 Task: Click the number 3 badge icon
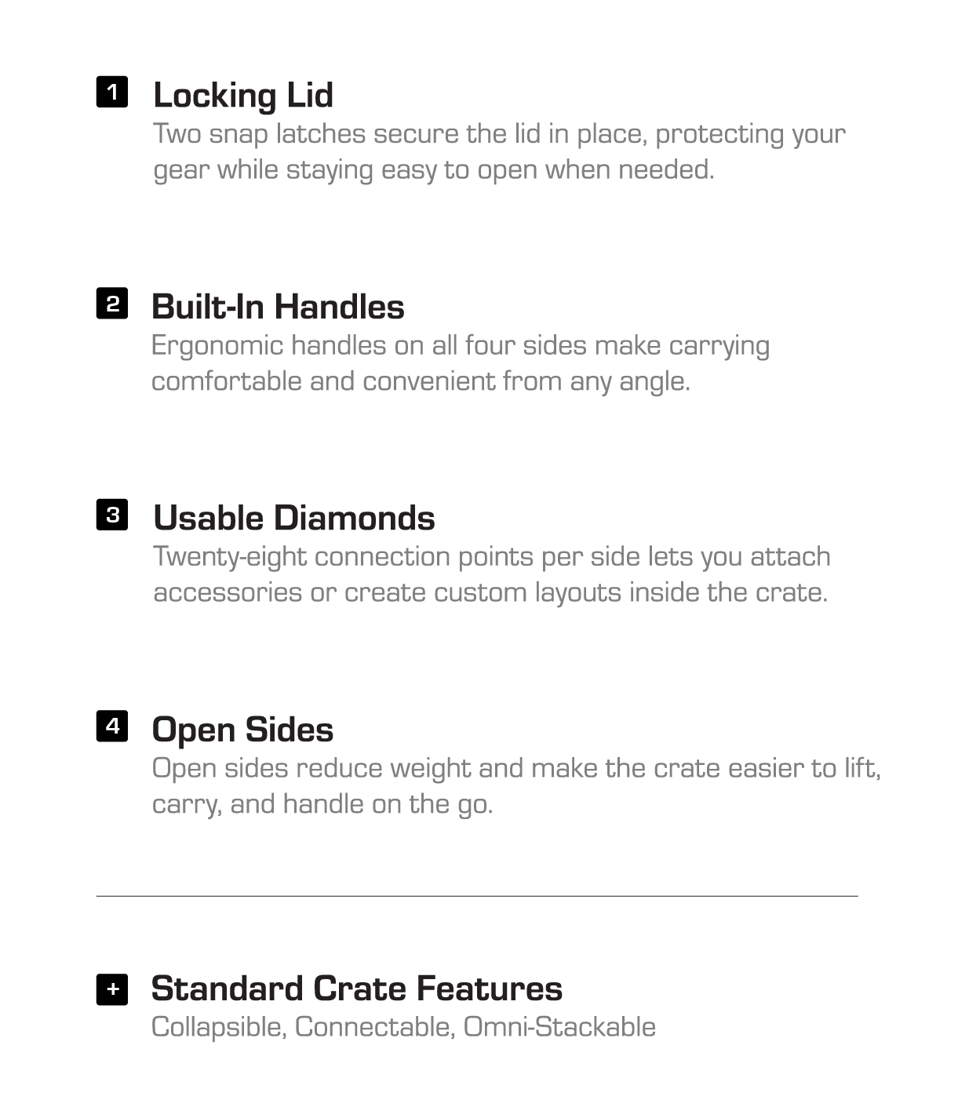tap(112, 515)
